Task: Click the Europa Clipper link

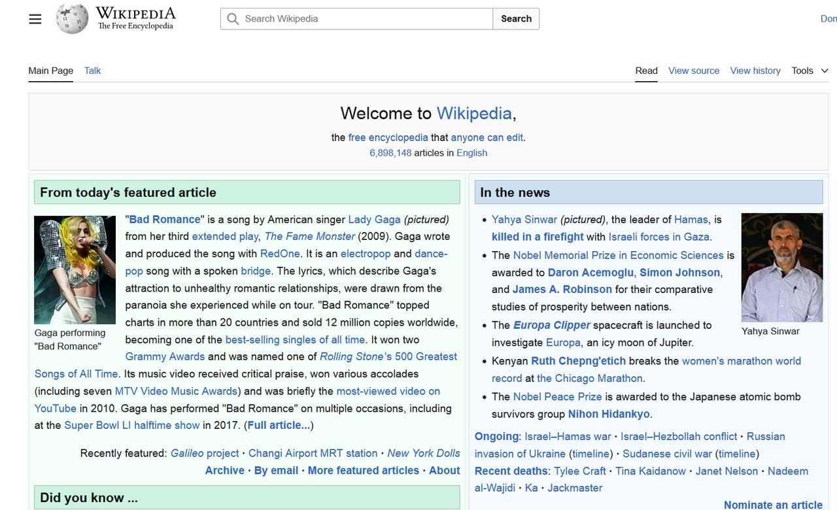Action: (x=552, y=325)
